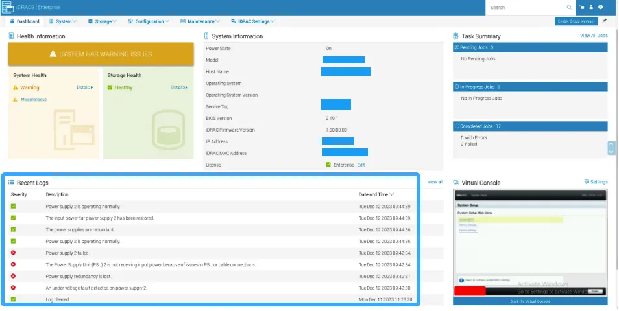Open the View All Jobs link
This screenshot has width=619, height=311.
593,36
